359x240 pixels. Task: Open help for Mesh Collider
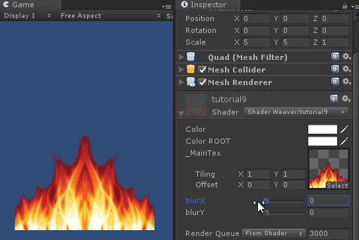click(335, 69)
